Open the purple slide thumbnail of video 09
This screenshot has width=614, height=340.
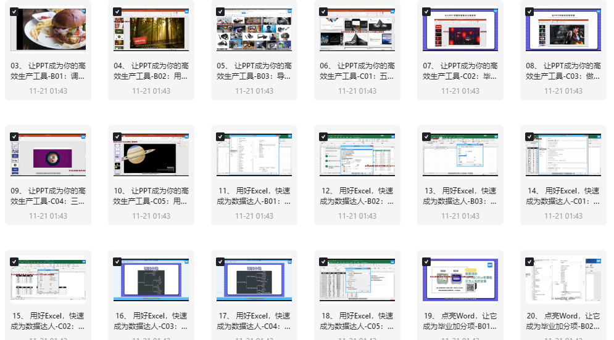pos(48,156)
